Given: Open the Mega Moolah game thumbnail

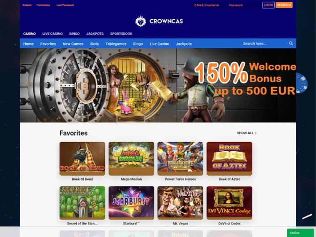Looking at the screenshot, I should 131,158.
